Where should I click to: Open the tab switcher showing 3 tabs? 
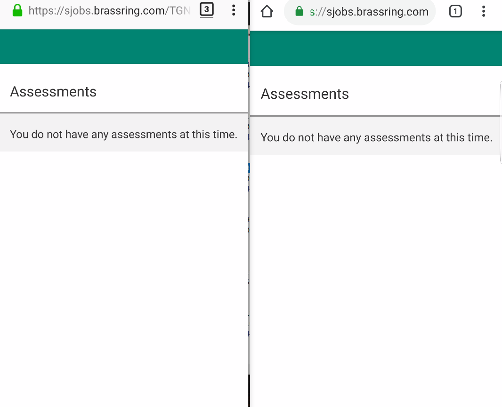point(207,10)
